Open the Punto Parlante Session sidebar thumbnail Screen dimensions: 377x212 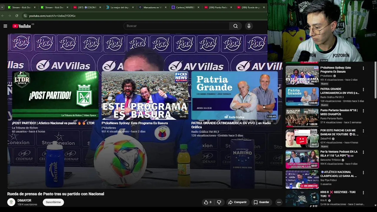point(302,118)
